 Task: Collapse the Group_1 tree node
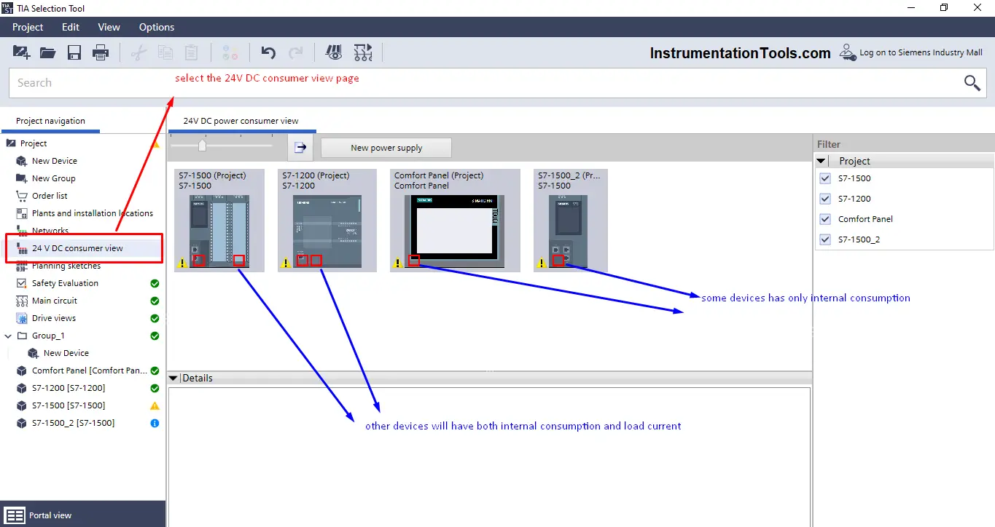click(8, 336)
